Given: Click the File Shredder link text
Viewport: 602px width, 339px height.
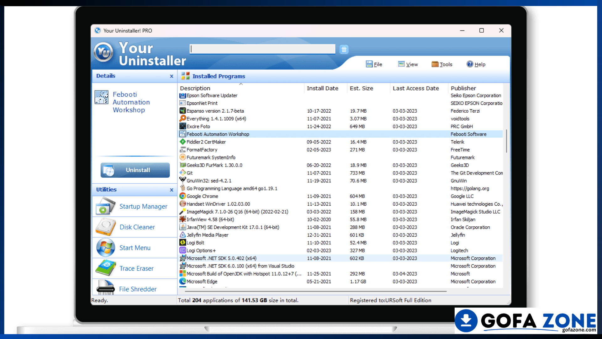Looking at the screenshot, I should tap(138, 289).
